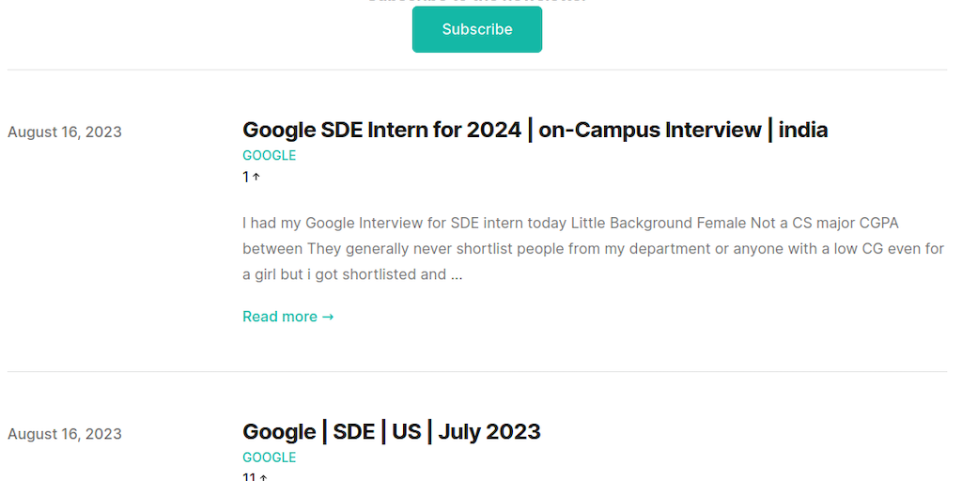Click the arrow icon after 'Read more'

[328, 317]
